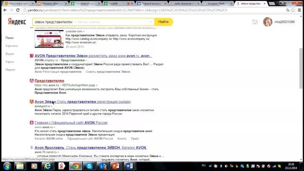Expand the arrow next to www.avon.ru

(54, 127)
